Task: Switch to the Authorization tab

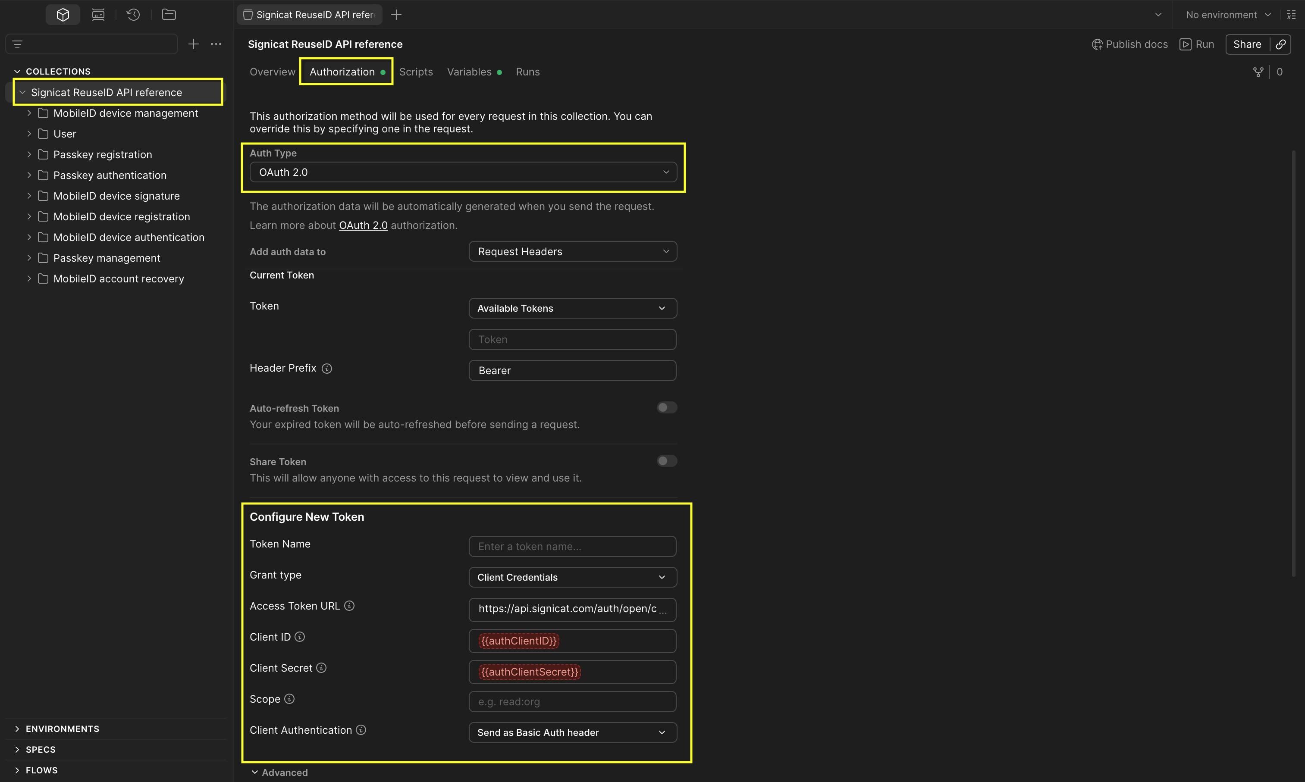Action: click(x=347, y=72)
